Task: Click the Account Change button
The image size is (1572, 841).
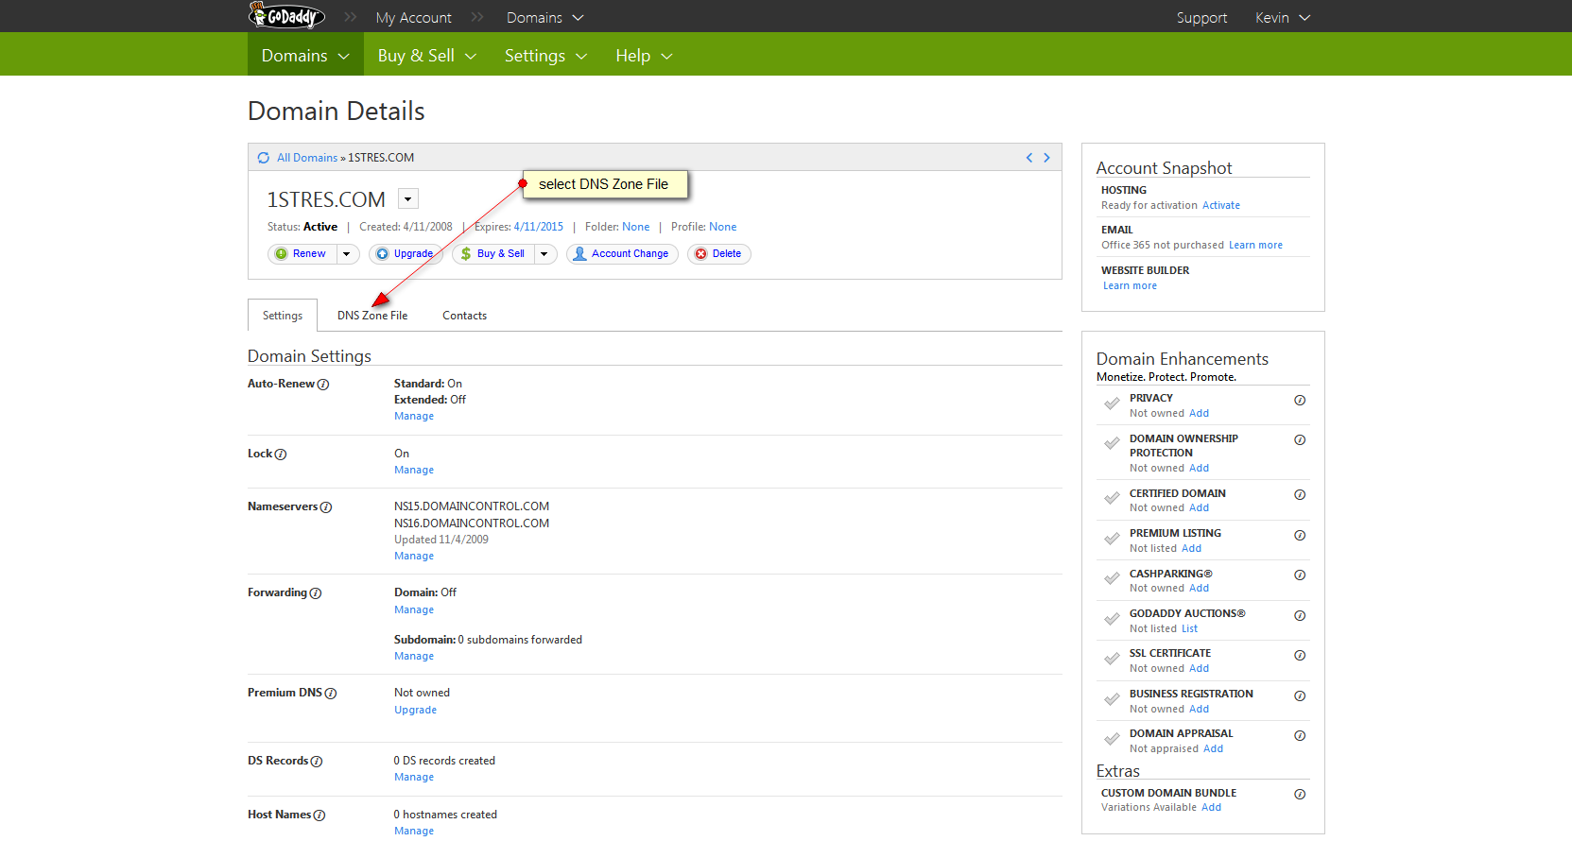Action: pyautogui.click(x=622, y=254)
